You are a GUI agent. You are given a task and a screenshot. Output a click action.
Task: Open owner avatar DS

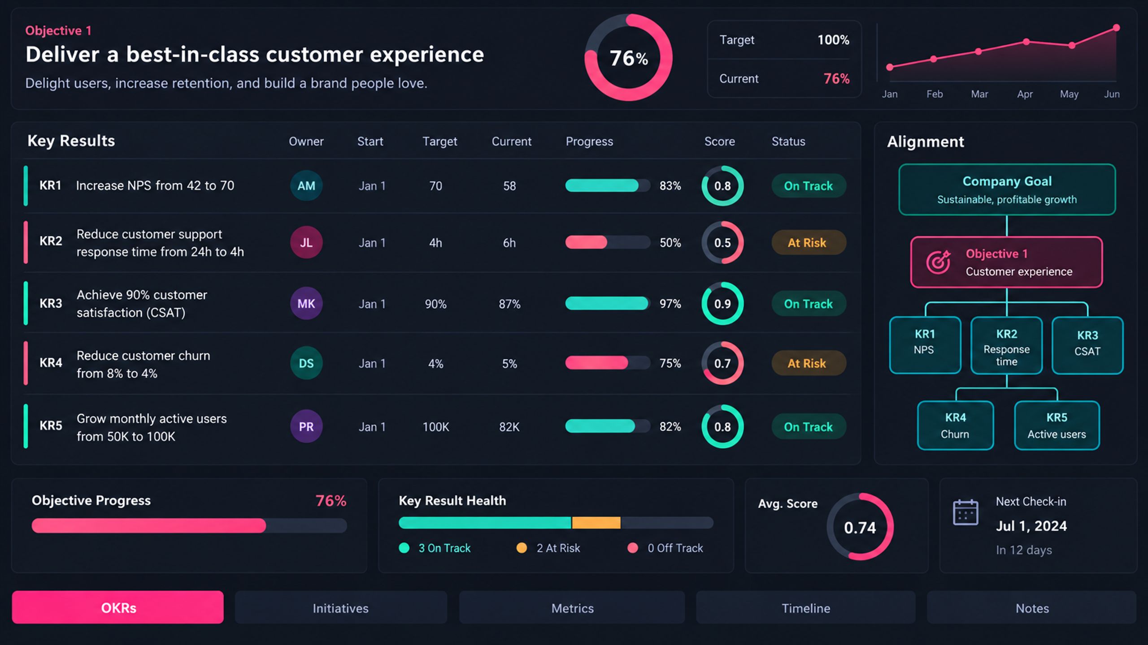click(306, 363)
